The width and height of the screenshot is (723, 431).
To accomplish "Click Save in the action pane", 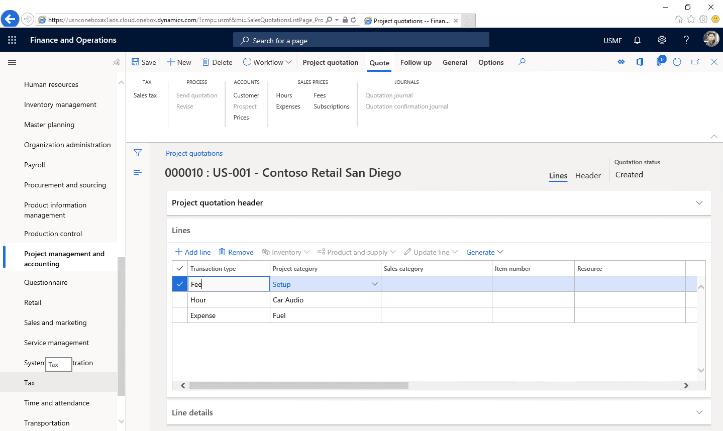I will 144,62.
